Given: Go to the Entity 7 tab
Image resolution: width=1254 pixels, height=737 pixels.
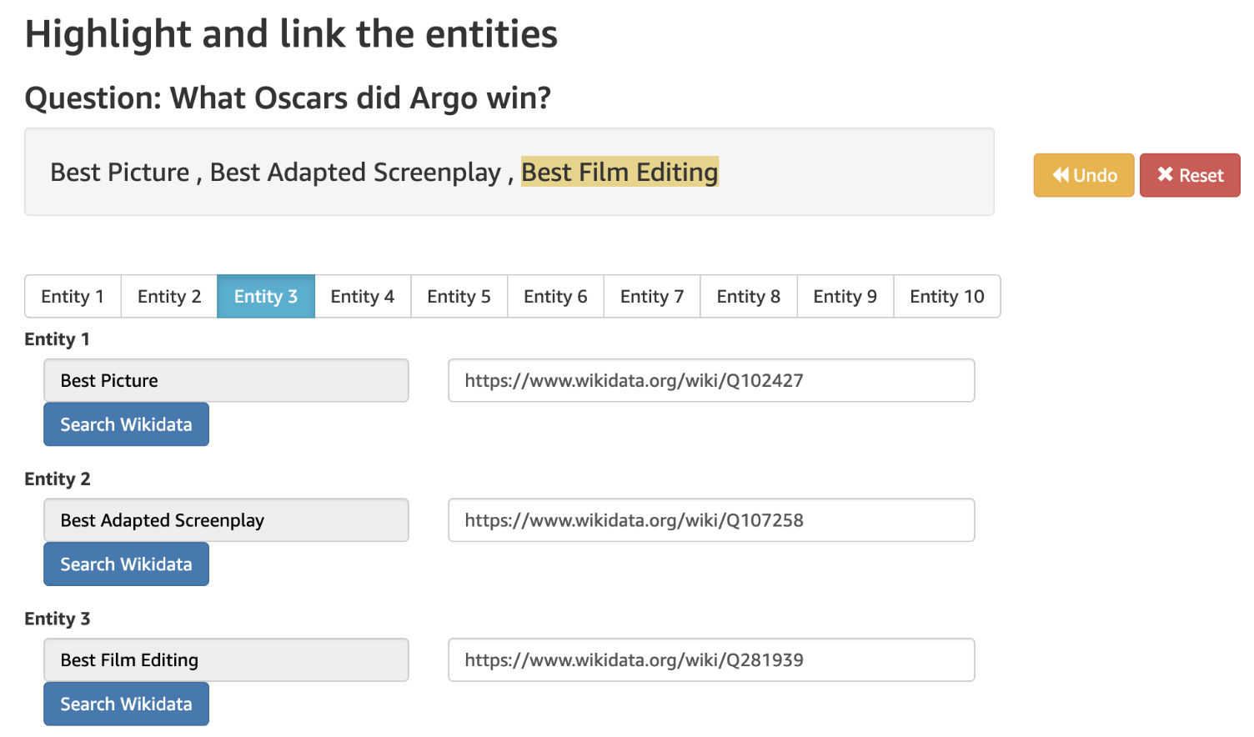Looking at the screenshot, I should coord(652,297).
